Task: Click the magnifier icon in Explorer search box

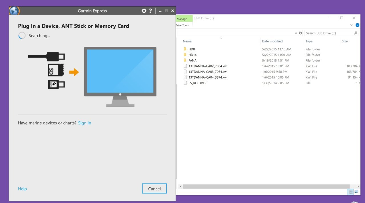Action: [x=356, y=33]
